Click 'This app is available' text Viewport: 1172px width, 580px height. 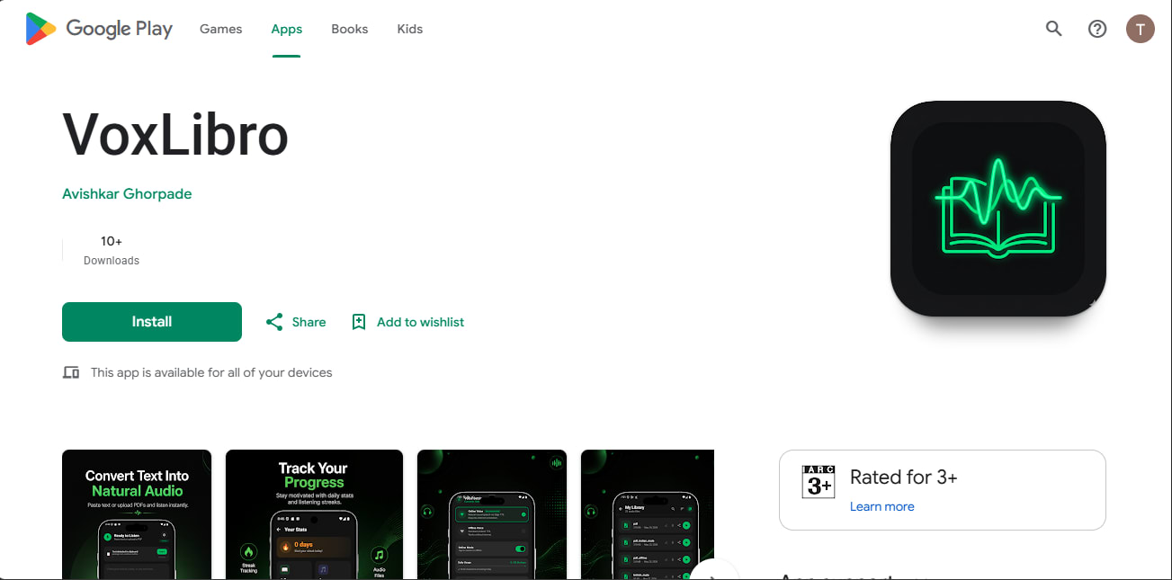(x=211, y=372)
